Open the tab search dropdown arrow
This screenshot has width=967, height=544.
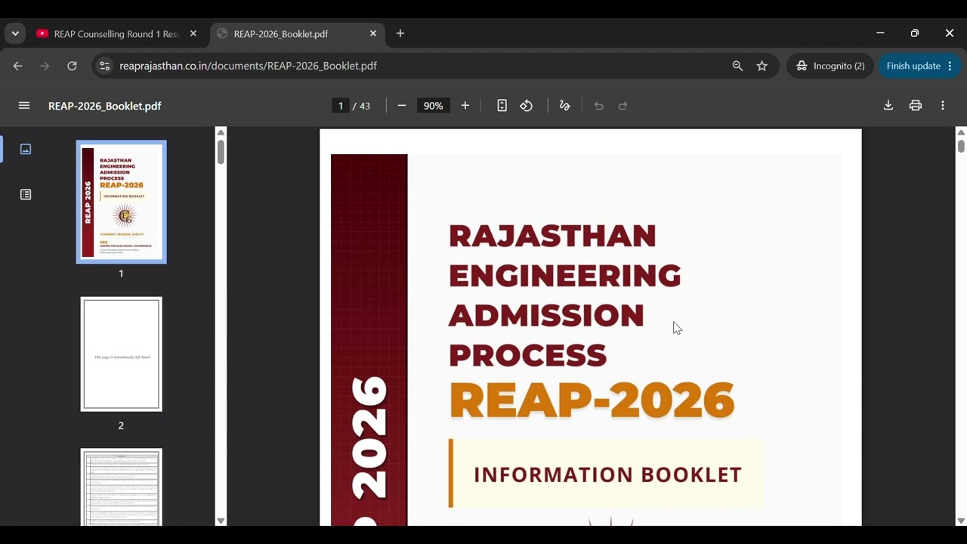(15, 33)
